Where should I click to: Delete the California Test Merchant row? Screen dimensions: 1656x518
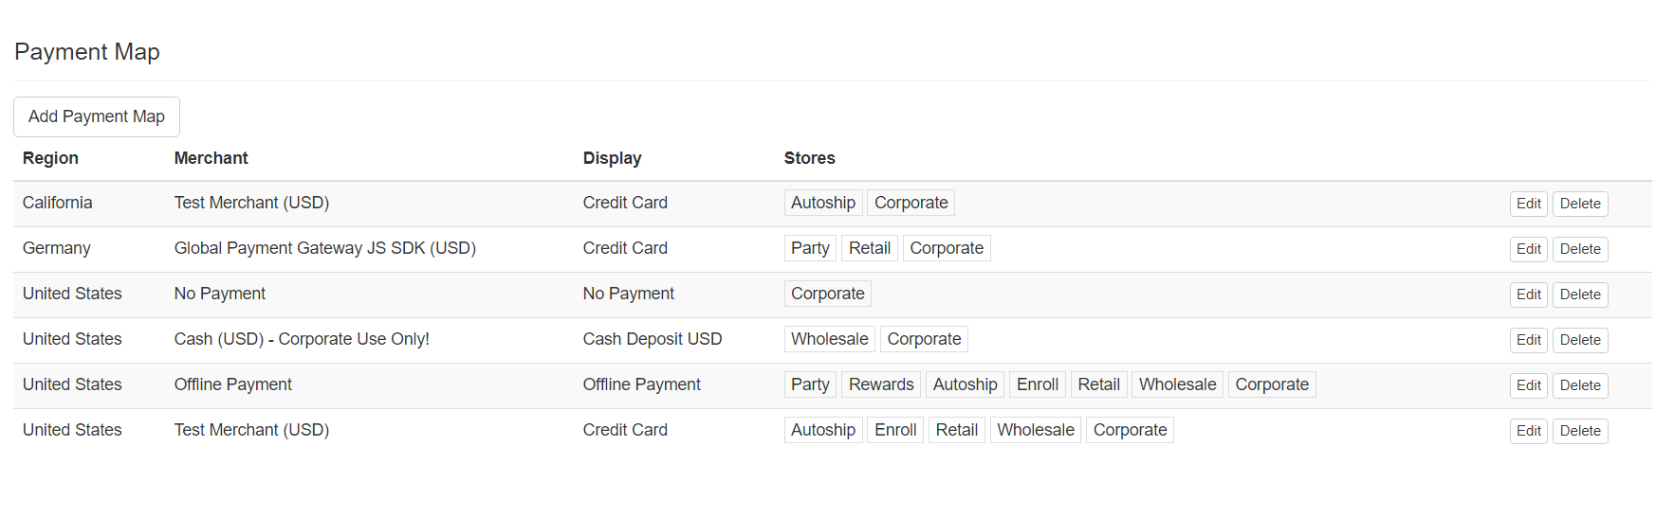[1579, 204]
